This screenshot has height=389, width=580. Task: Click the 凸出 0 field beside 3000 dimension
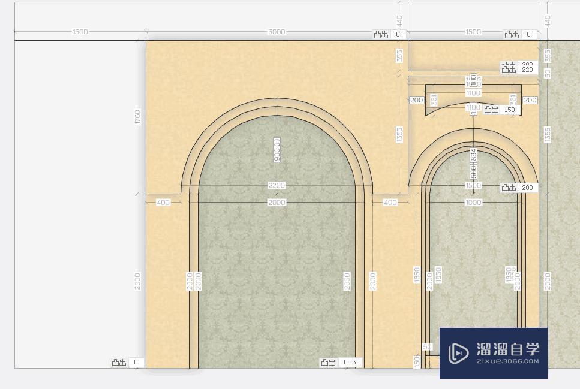(x=398, y=34)
